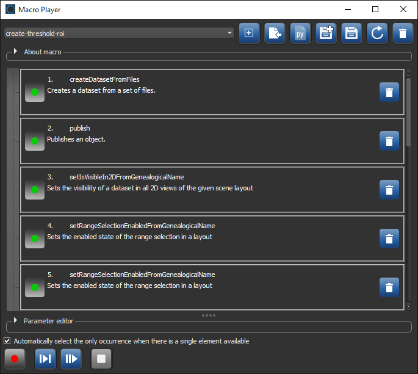Open the create-threshold-roi macro dropdown

pos(119,33)
